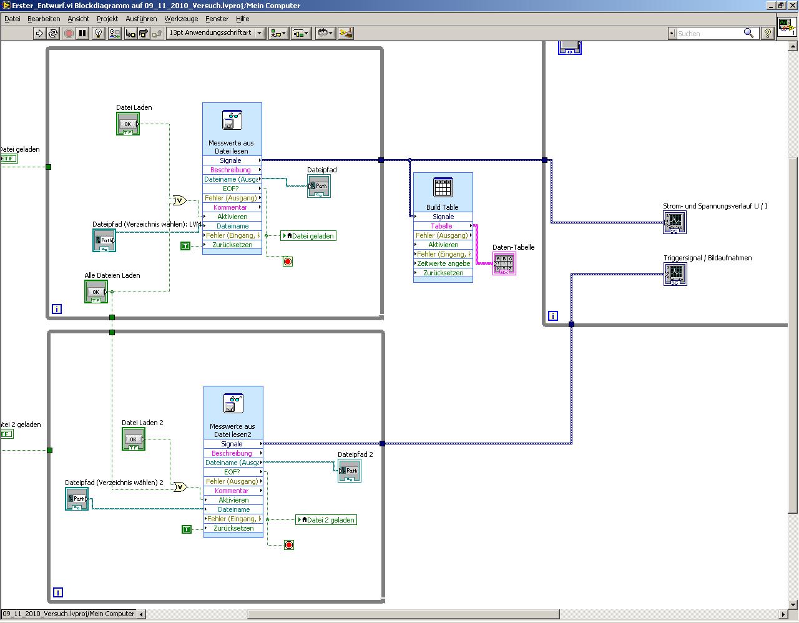Open the Align Objects dropdown

point(278,33)
